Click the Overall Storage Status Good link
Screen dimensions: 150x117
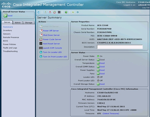(102, 84)
